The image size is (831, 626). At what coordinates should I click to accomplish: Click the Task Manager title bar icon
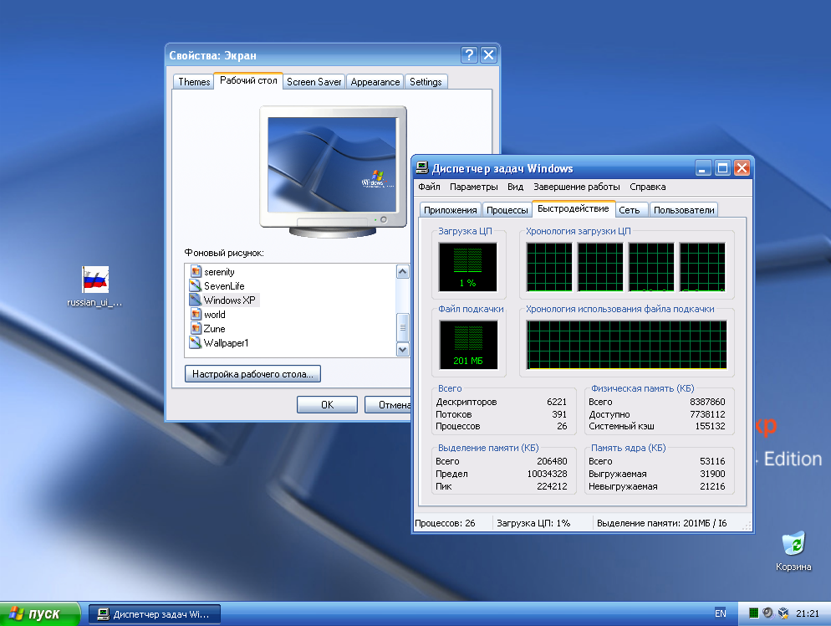(x=422, y=168)
